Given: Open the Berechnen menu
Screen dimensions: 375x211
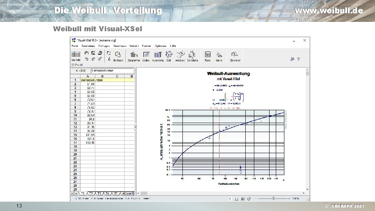Looking at the screenshot, I should tap(120, 46).
